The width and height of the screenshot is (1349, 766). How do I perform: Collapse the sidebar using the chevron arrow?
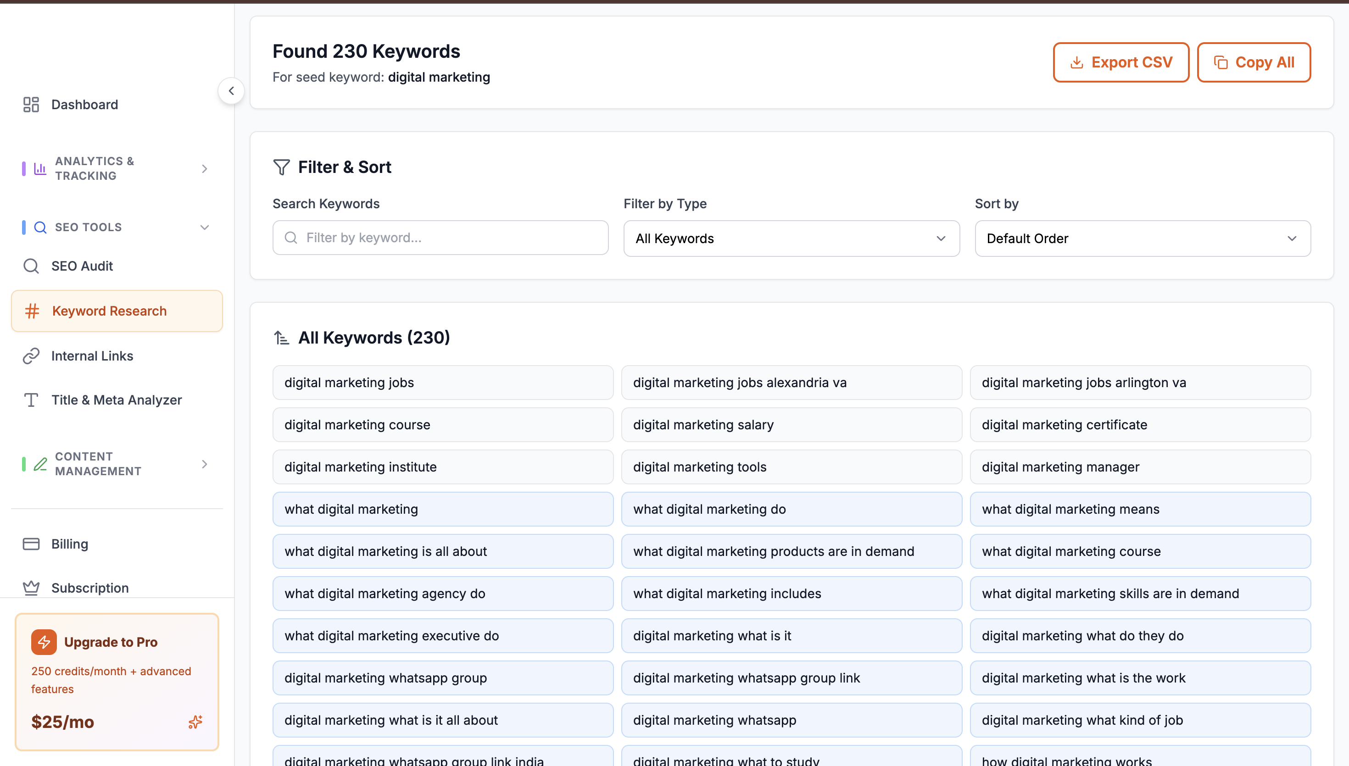click(231, 90)
